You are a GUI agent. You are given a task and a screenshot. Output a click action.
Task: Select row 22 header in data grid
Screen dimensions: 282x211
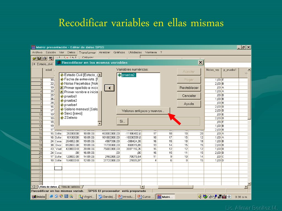37,160
